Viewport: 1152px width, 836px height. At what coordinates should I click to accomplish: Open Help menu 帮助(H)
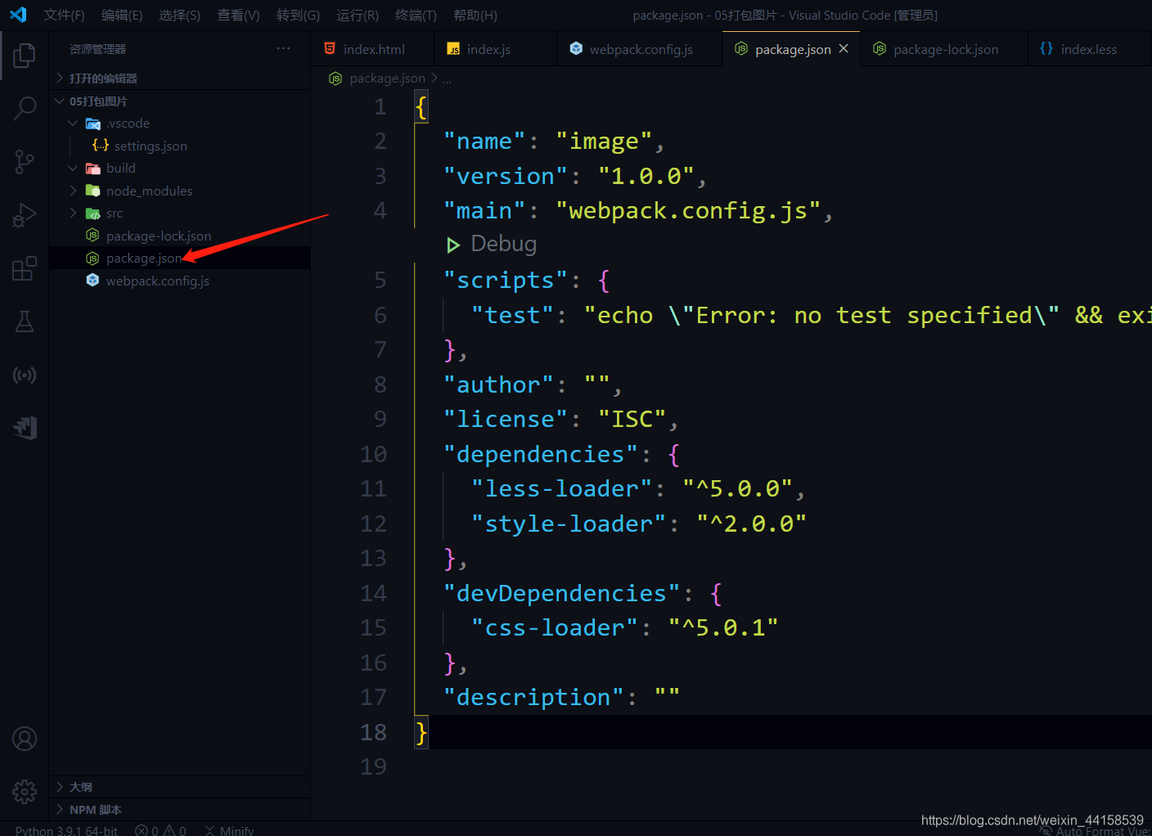coord(475,15)
